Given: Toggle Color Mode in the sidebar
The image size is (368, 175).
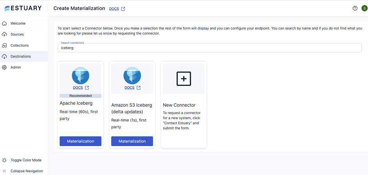Looking at the screenshot, I should 26,160.
